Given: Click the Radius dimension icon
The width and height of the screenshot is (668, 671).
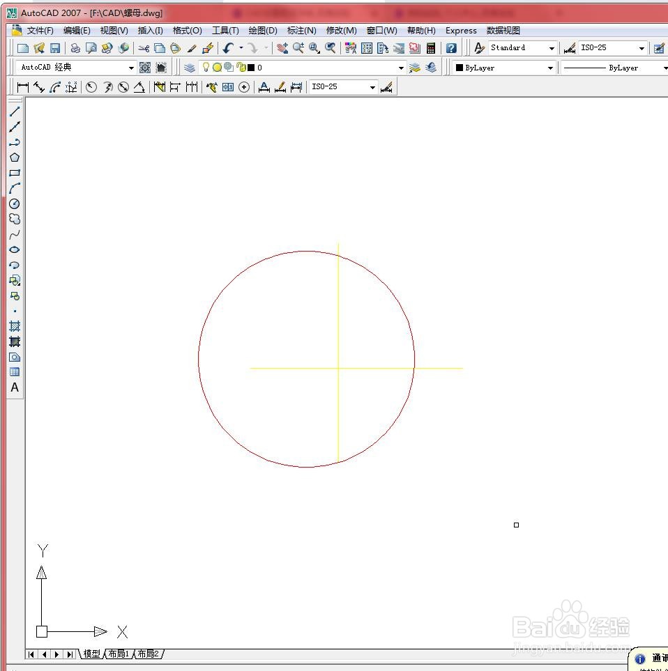Looking at the screenshot, I should tap(91, 87).
